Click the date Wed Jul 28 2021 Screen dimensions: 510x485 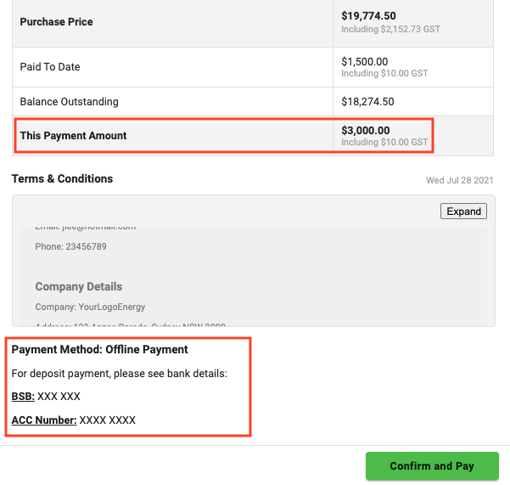[x=460, y=180]
